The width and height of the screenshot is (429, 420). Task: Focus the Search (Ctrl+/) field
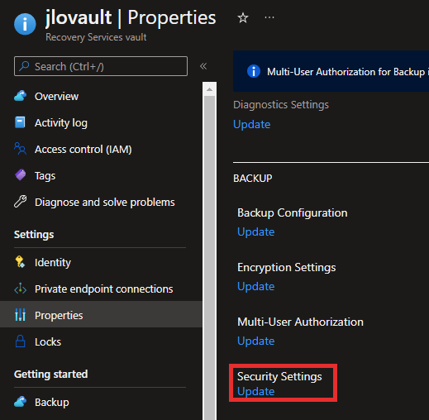pos(101,66)
